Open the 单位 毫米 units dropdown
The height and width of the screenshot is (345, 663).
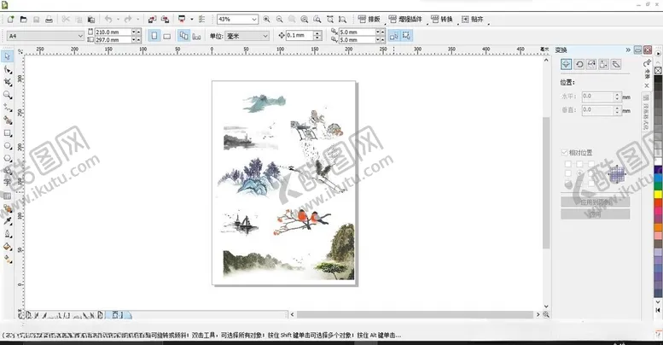265,36
